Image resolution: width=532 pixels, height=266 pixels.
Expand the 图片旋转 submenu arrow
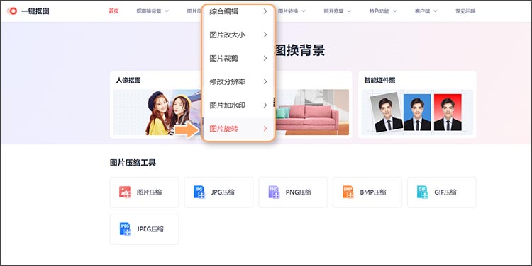(265, 129)
